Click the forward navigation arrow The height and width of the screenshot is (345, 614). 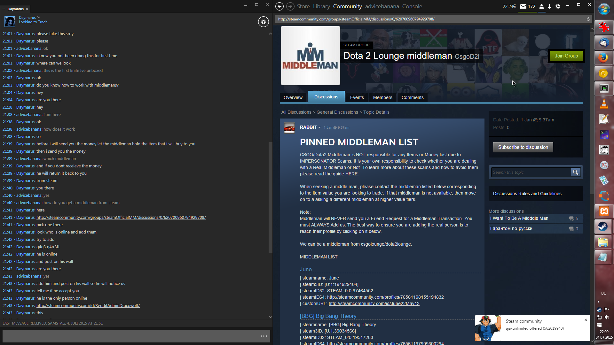(x=290, y=6)
